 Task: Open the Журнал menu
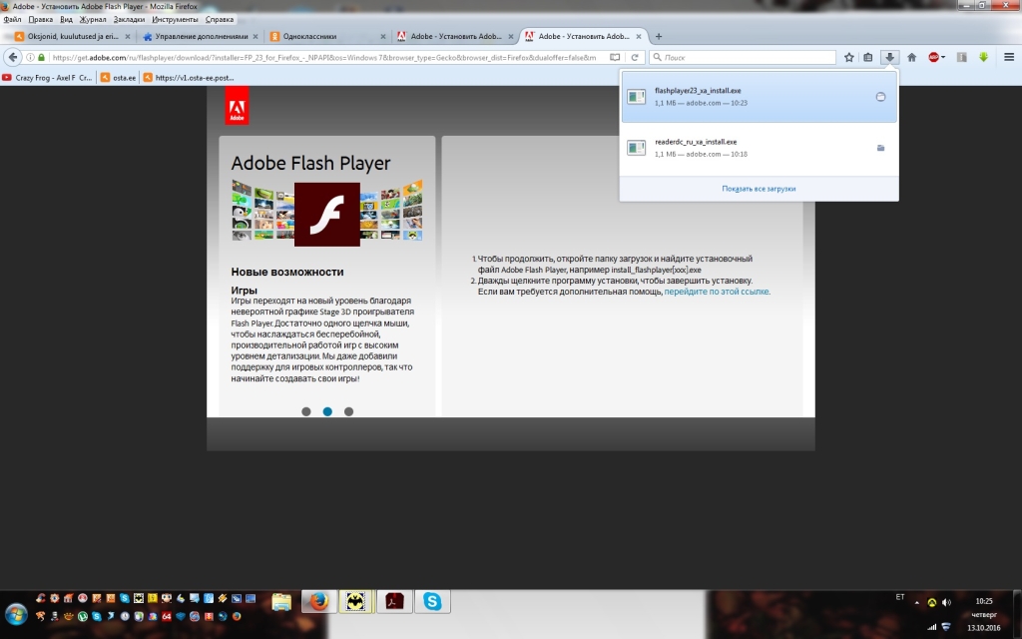93,20
